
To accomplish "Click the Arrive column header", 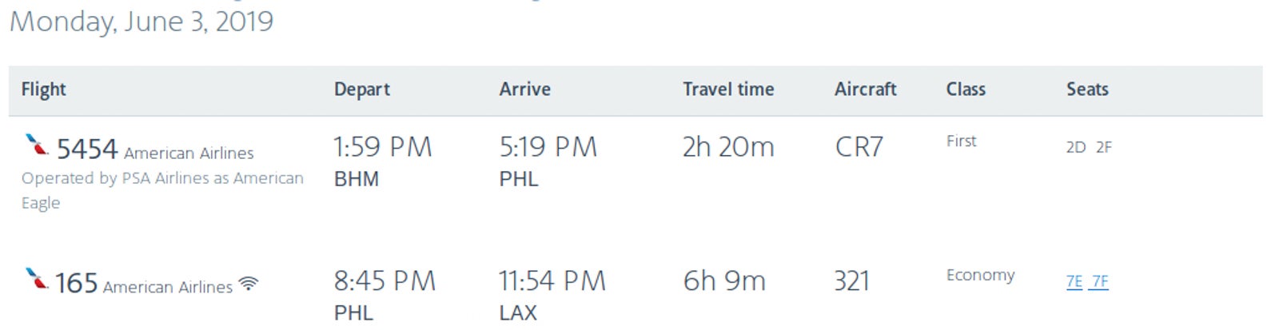I will [525, 89].
